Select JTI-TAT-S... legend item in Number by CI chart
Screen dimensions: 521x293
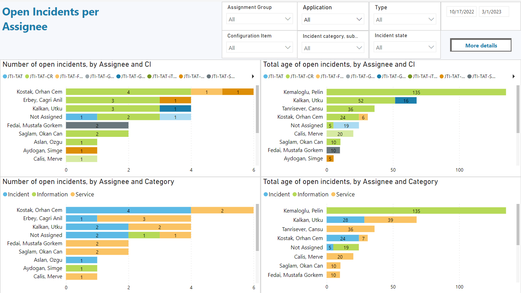(x=220, y=76)
